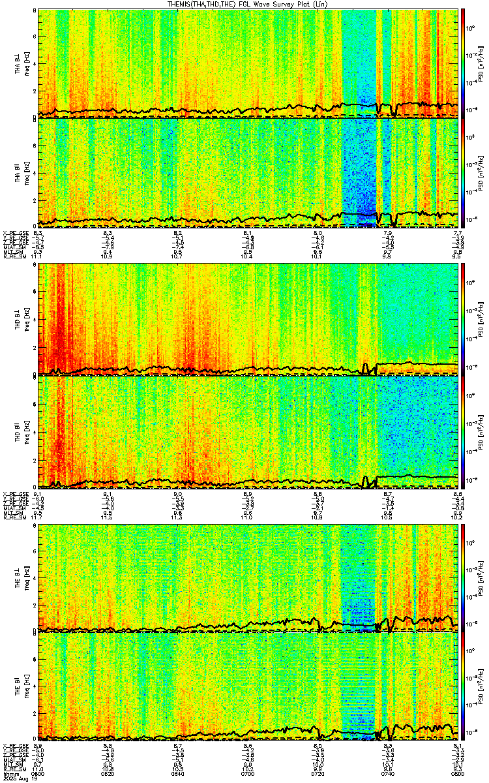The height and width of the screenshot is (783, 489).
Task: Click the X_RE_GSE label under THE panels
Action: coord(15,745)
